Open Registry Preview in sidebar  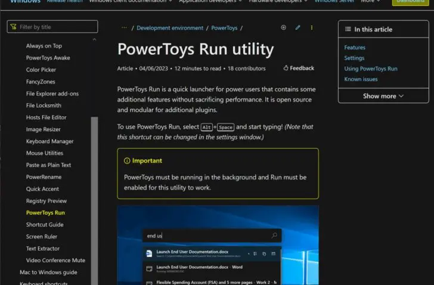[46, 201]
